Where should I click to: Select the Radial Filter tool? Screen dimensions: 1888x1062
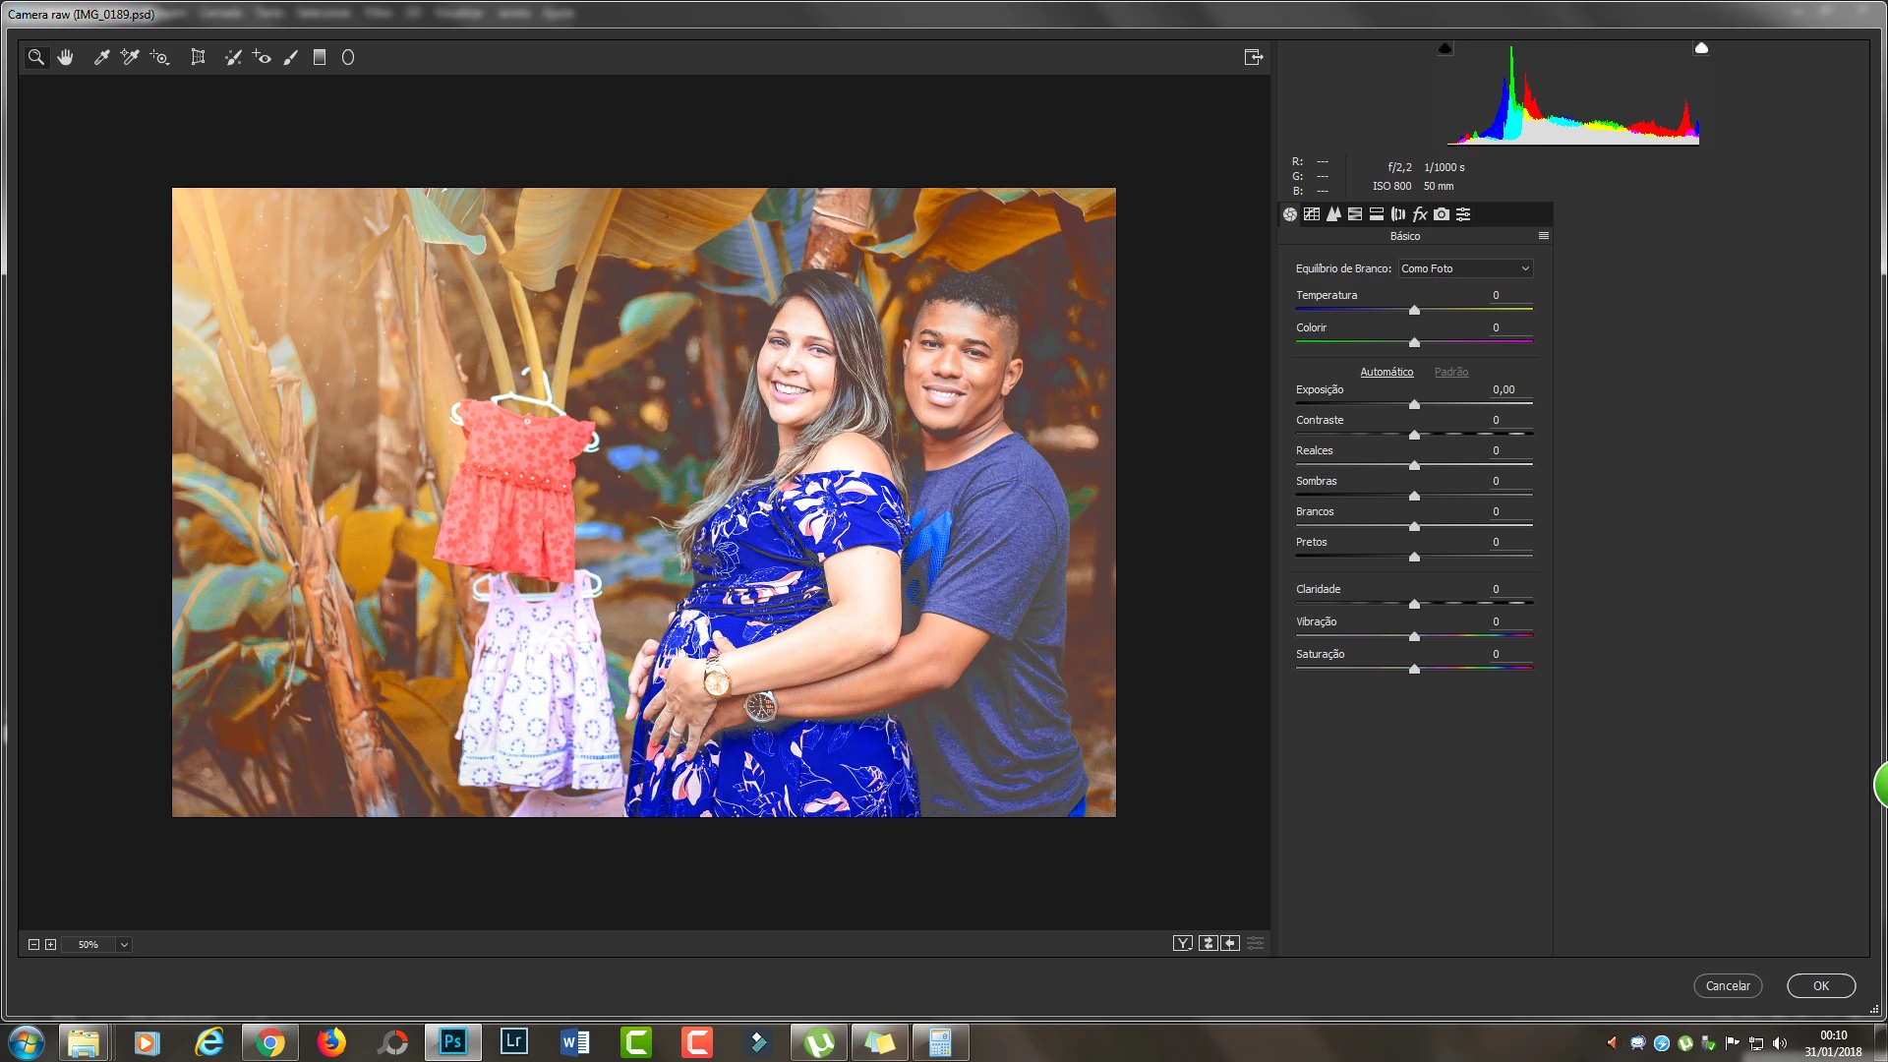click(348, 57)
